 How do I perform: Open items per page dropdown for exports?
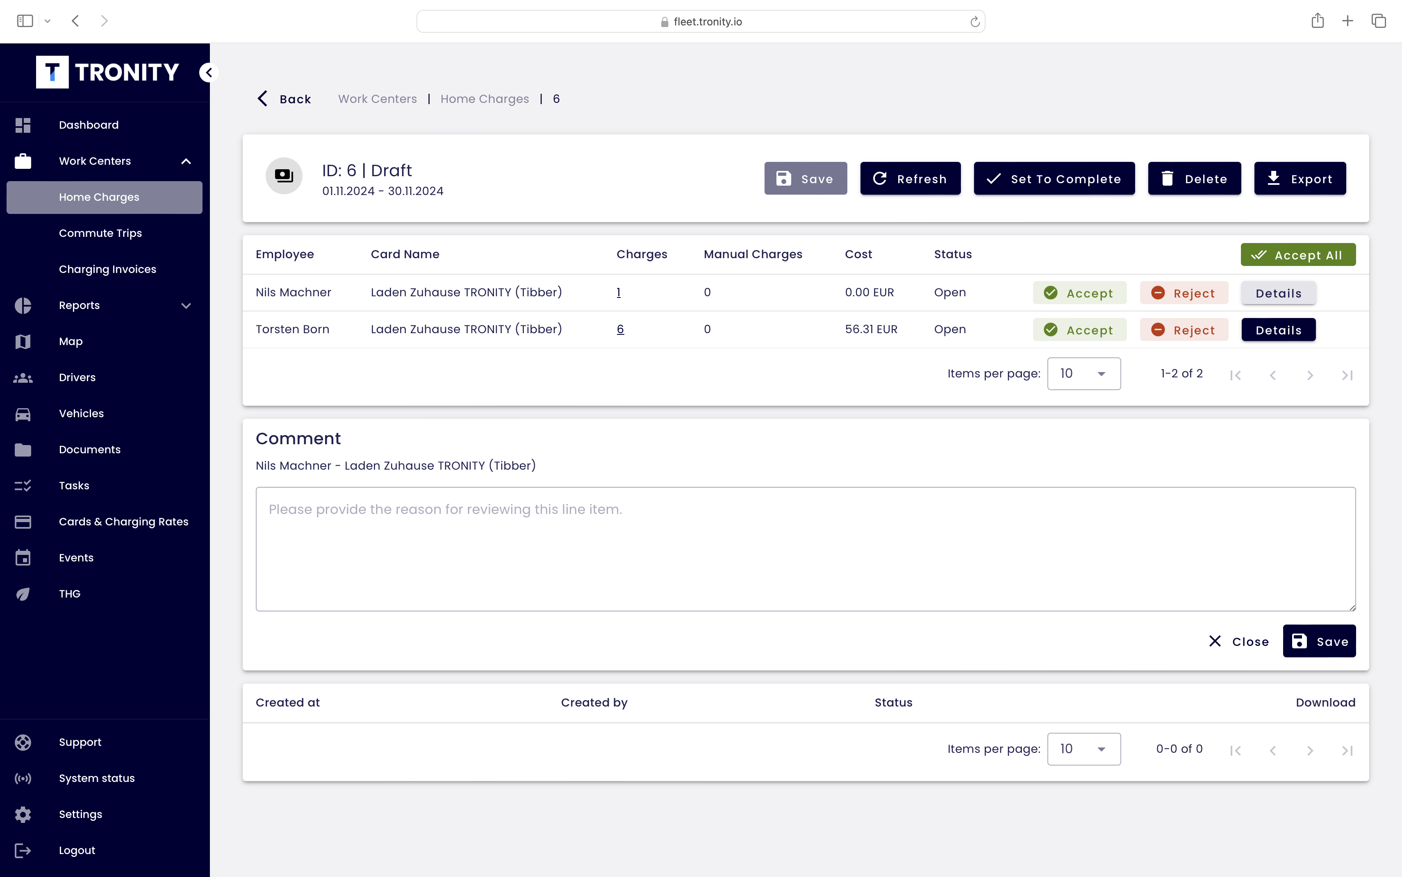1083,749
